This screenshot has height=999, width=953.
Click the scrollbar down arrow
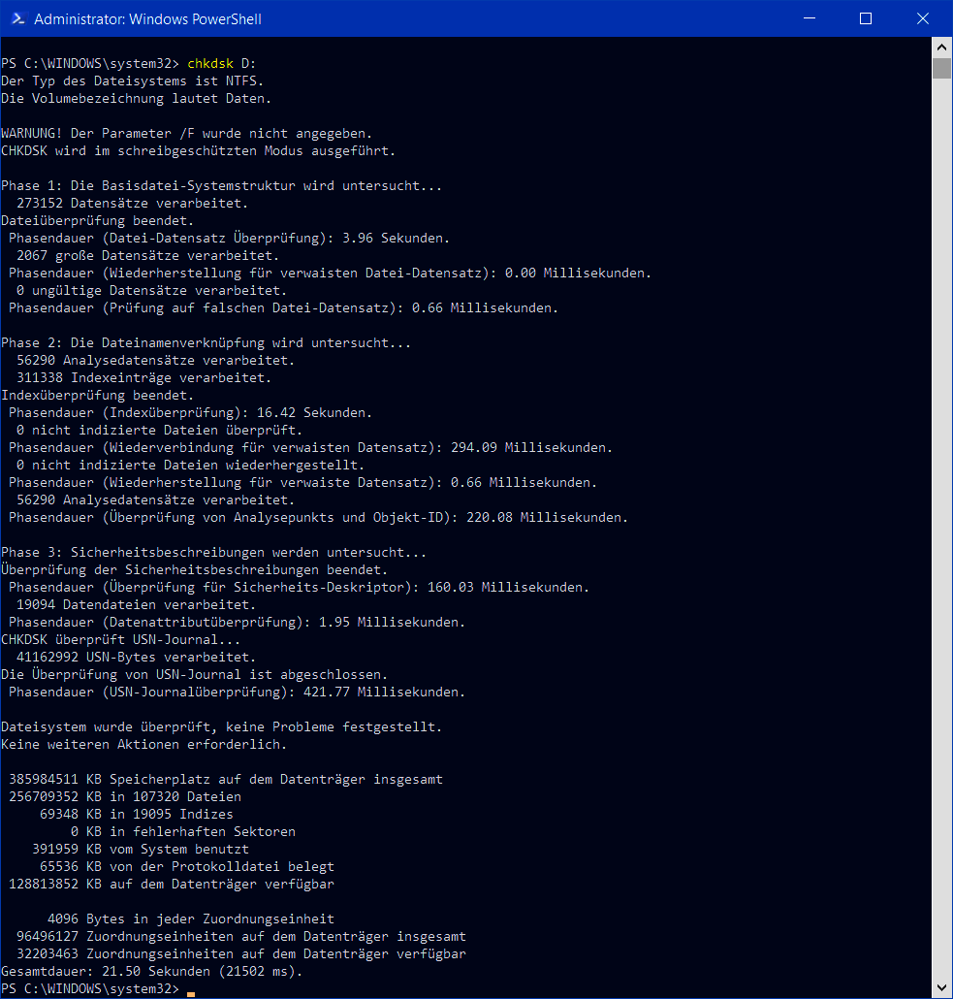(x=940, y=984)
